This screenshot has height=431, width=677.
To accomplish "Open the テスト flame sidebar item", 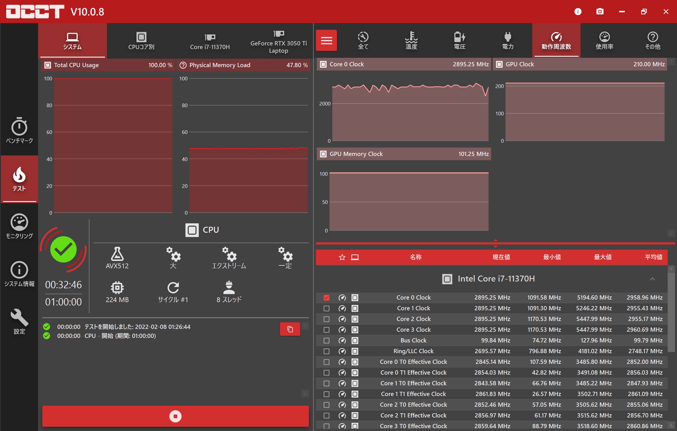I will [19, 179].
